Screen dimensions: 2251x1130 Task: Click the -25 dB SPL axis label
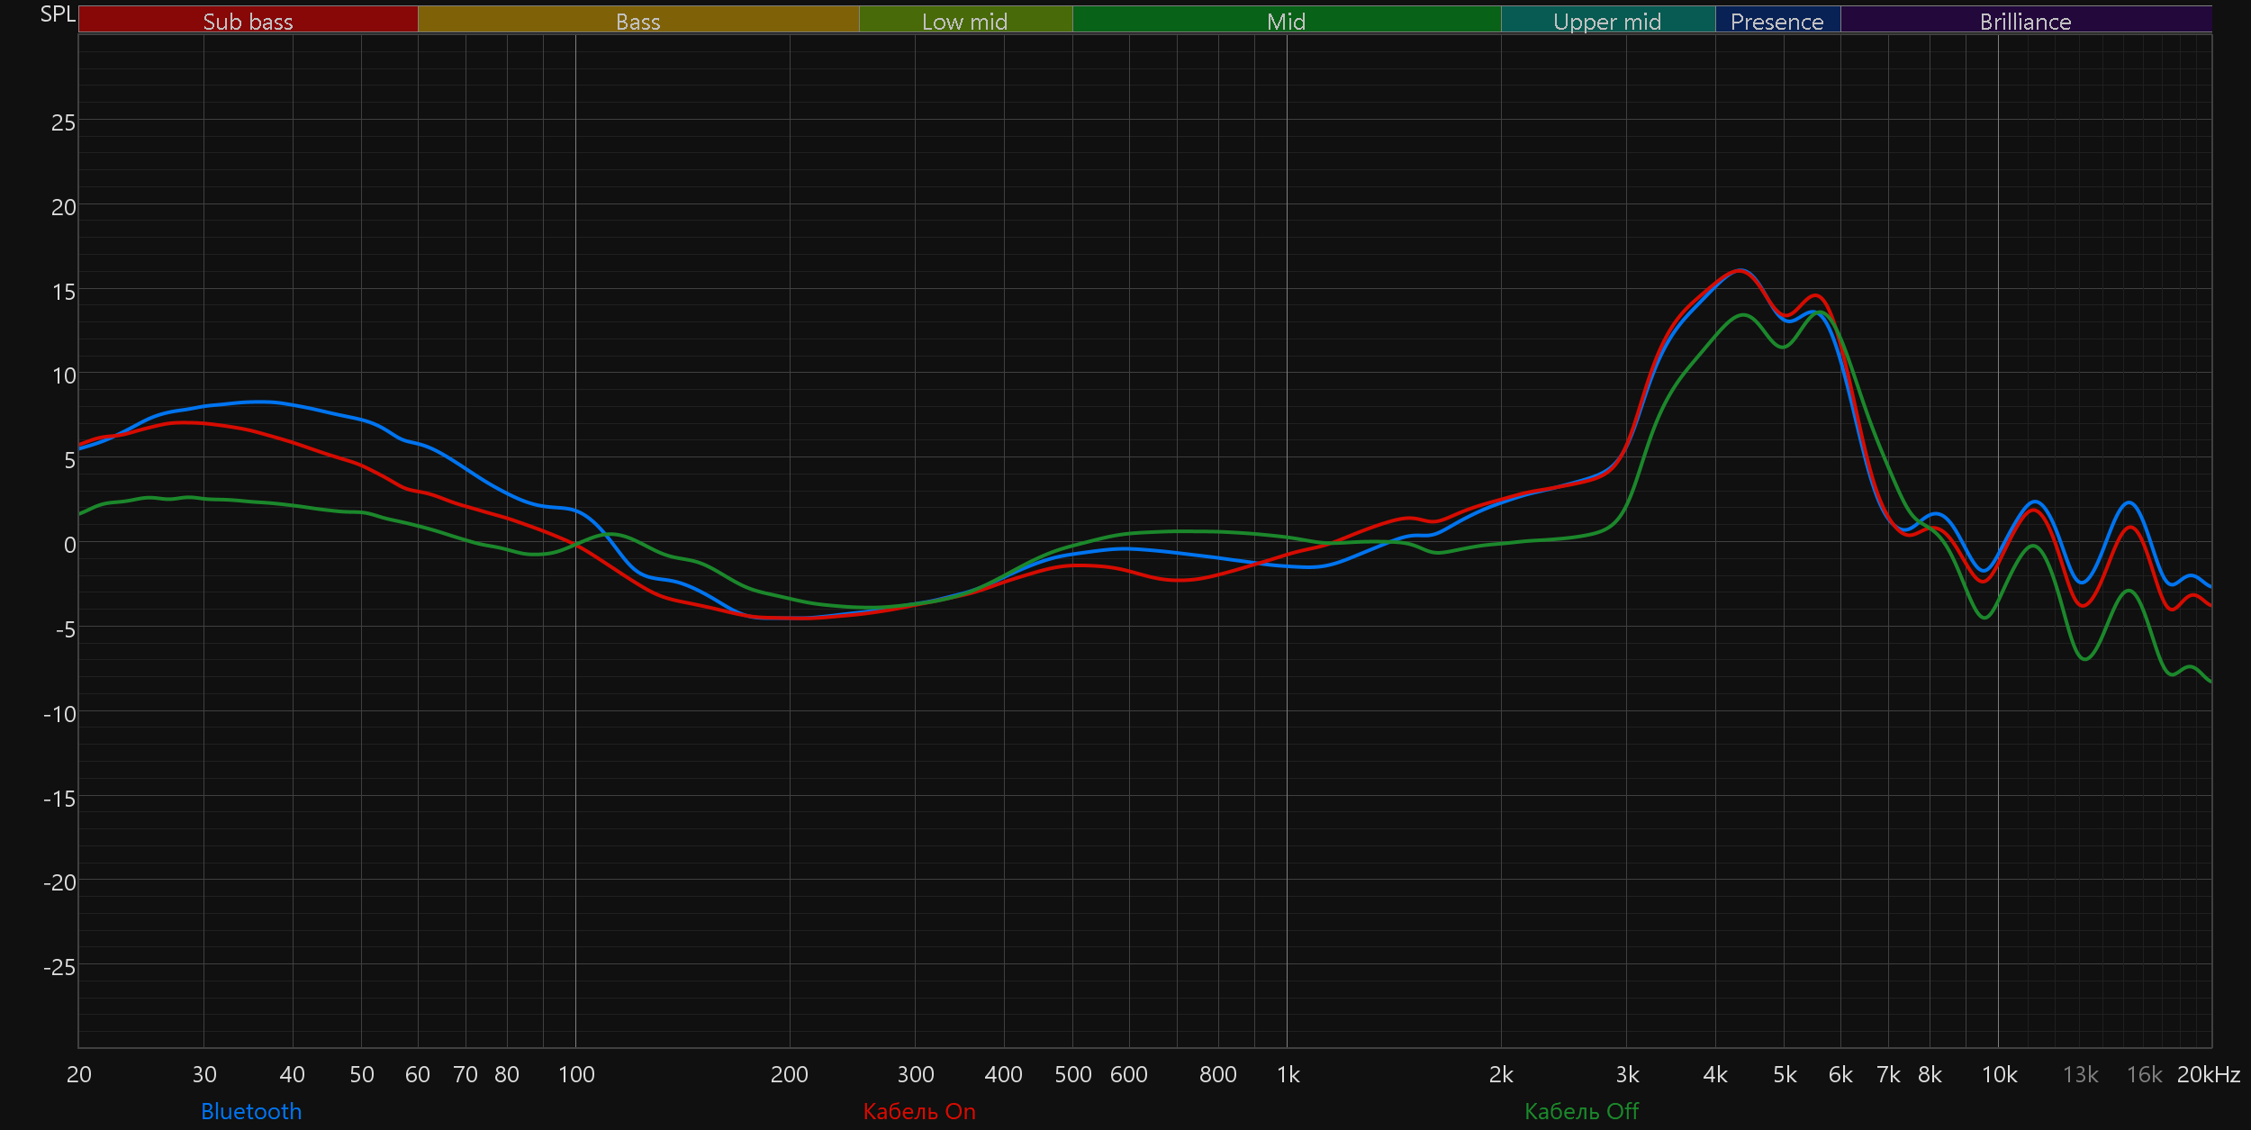pyautogui.click(x=59, y=967)
